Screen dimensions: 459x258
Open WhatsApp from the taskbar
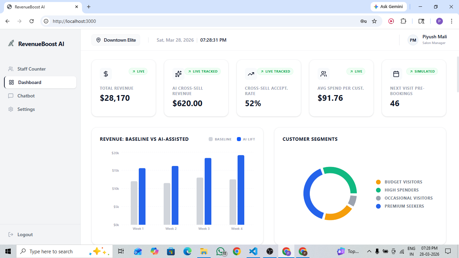pyautogui.click(x=220, y=251)
